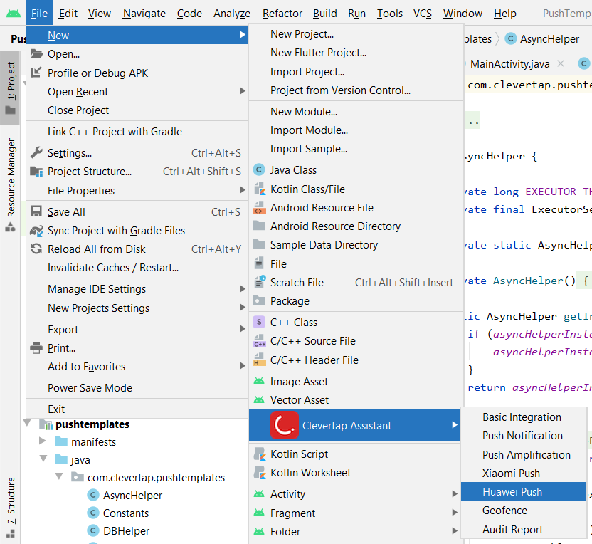This screenshot has width=592, height=544.
Task: Click Invalidate Caches / Restart entry
Action: 137,268
